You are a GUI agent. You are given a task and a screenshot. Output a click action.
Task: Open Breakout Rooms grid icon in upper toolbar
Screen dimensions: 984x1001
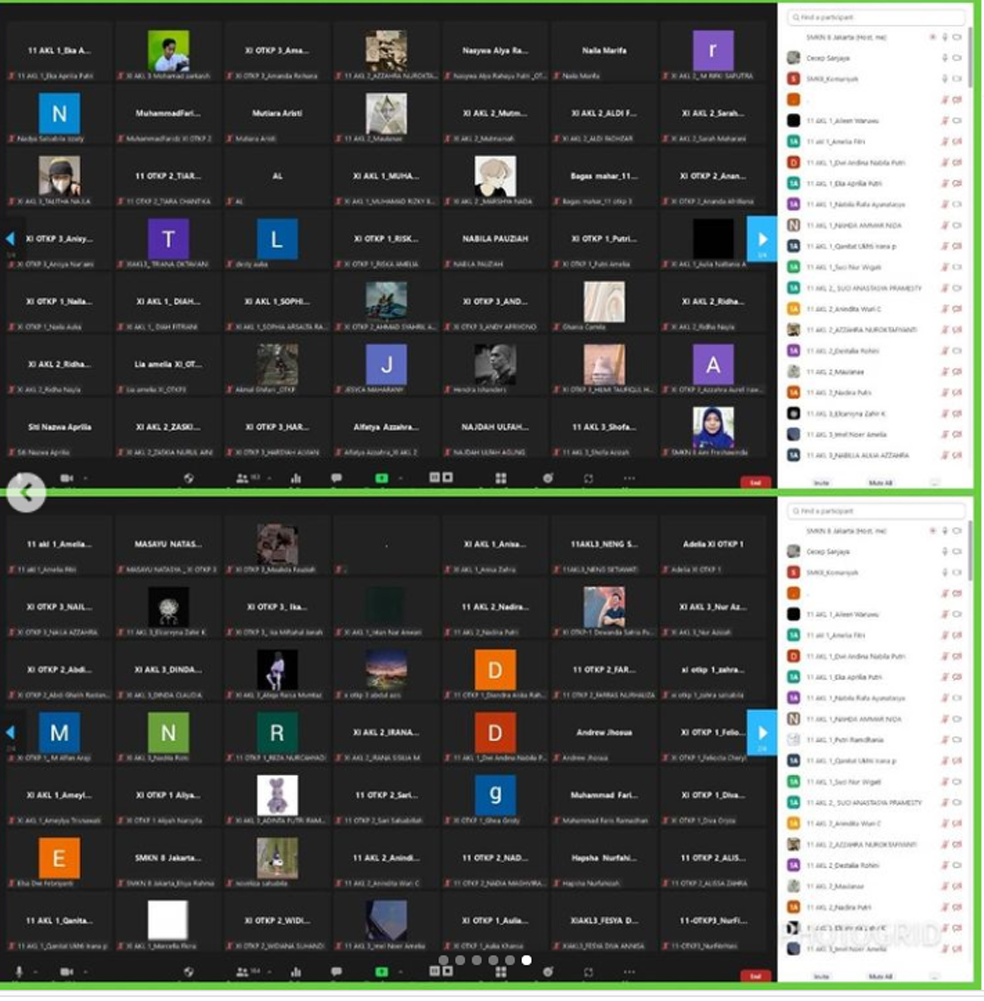coord(500,479)
